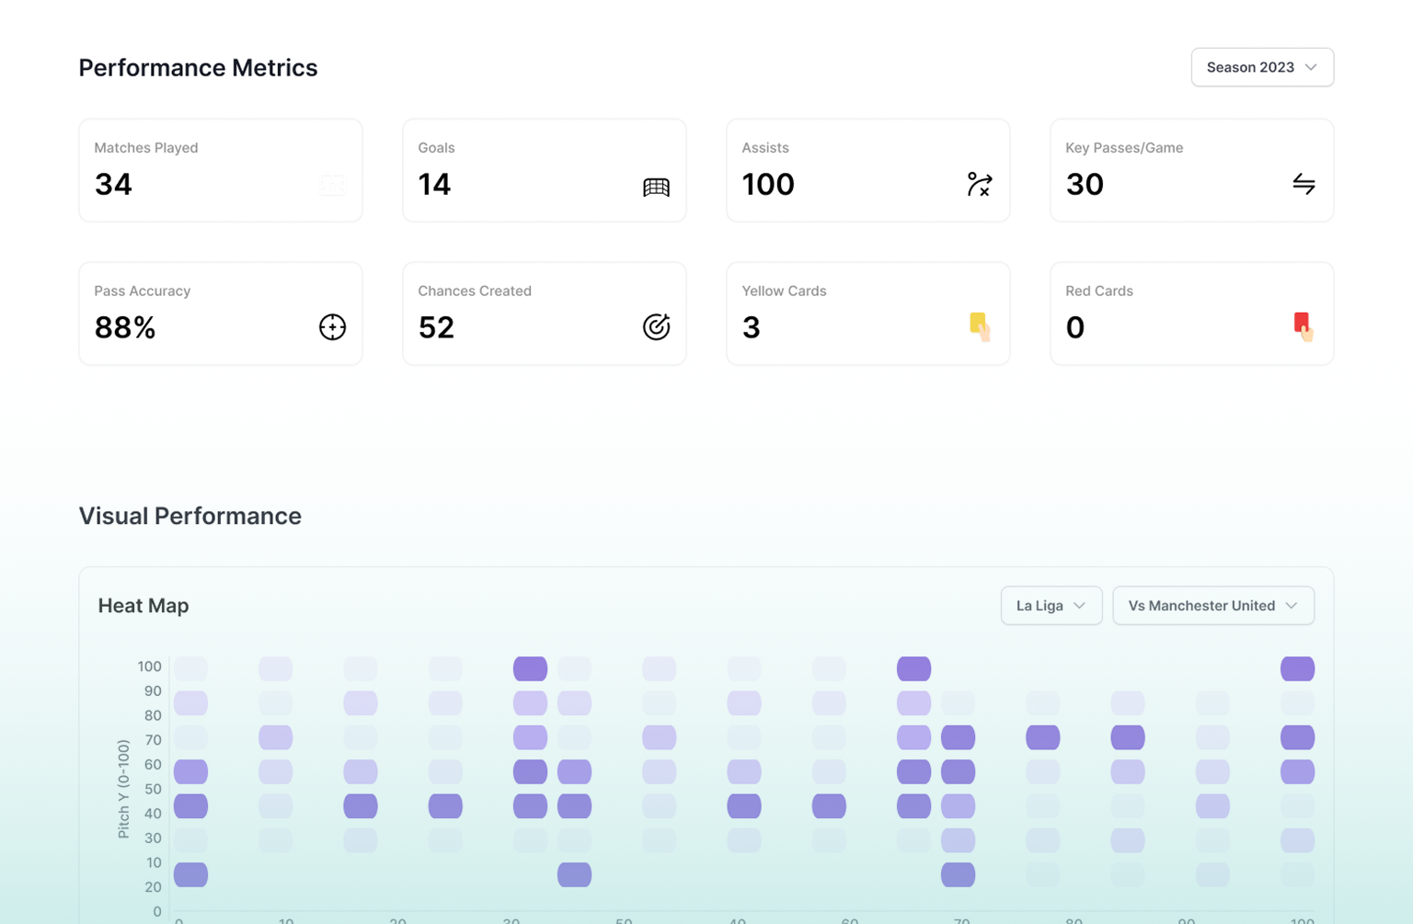Click the target icon in Chances Created
Screen dimensions: 1413x924
click(x=656, y=327)
